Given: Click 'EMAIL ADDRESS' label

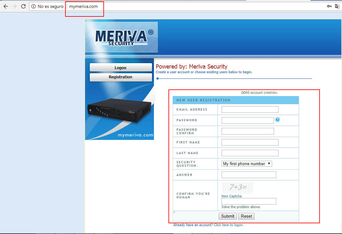Looking at the screenshot, I should pyautogui.click(x=192, y=110).
